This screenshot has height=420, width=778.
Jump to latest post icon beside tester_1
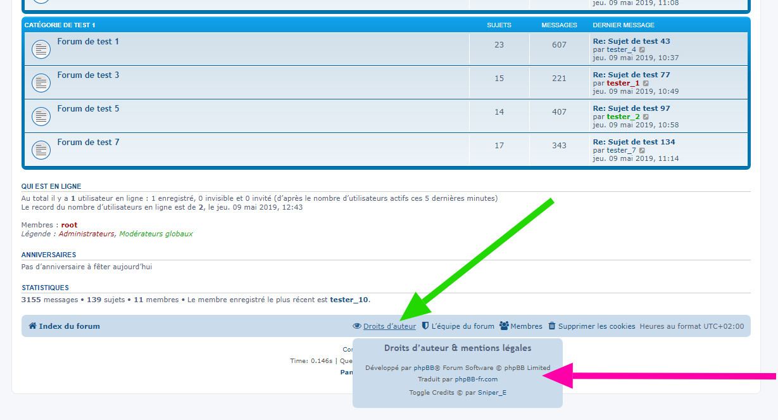tap(646, 83)
